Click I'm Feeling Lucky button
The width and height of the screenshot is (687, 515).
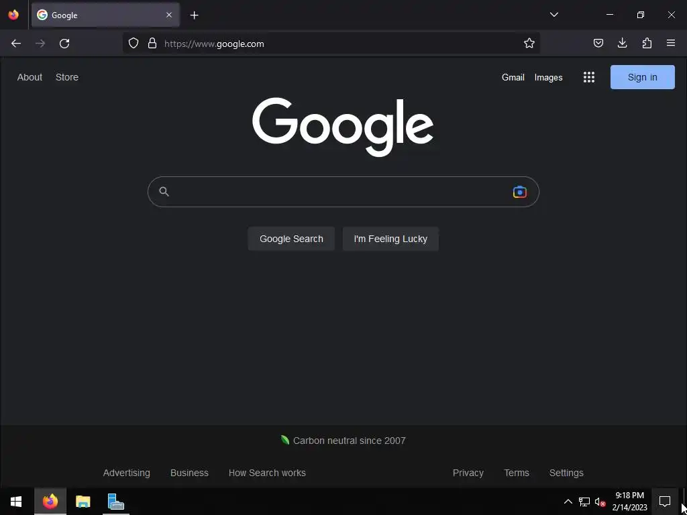390,239
